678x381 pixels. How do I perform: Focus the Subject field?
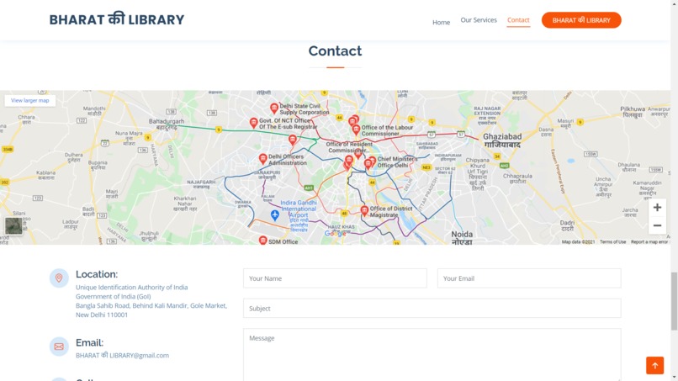pos(432,309)
